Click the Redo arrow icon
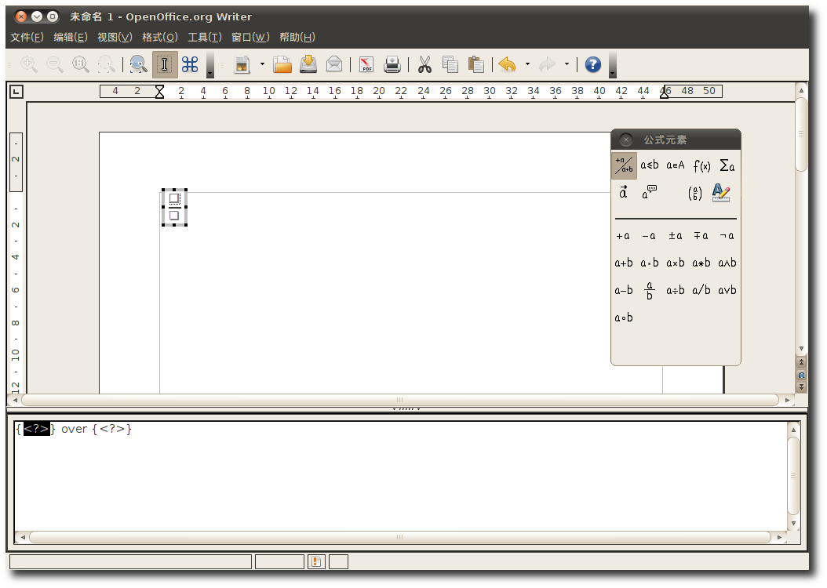827x588 pixels. coord(547,65)
